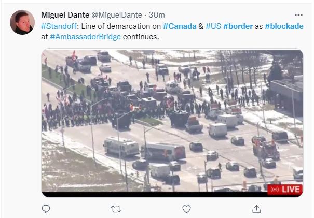Image resolution: width=314 pixels, height=218 pixels.
Task: Open the #border hashtag
Action: pyautogui.click(x=238, y=26)
